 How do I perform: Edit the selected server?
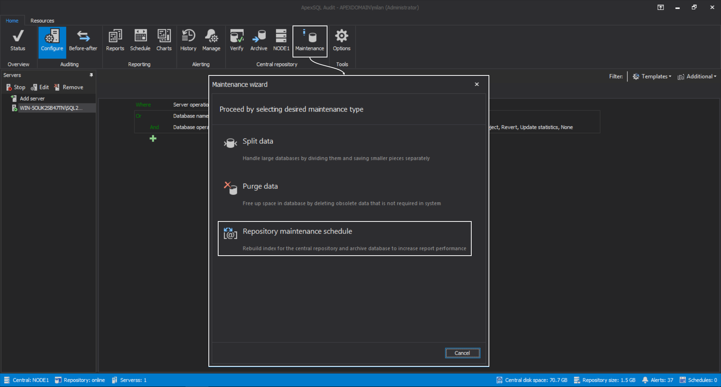[40, 87]
